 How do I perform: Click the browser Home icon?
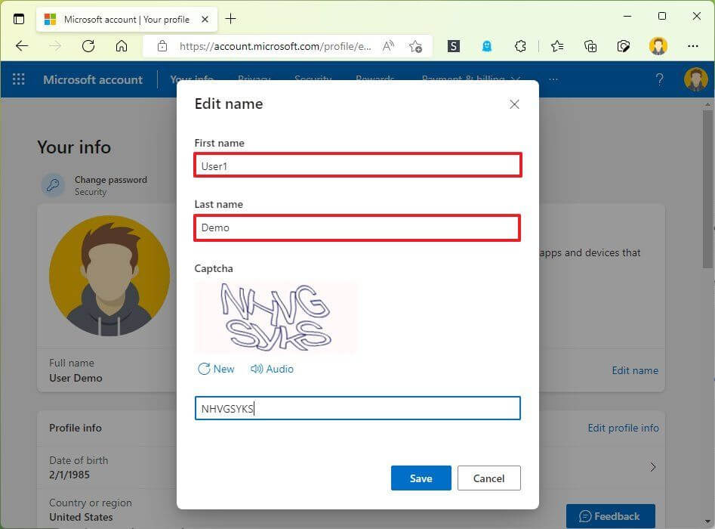[122, 46]
